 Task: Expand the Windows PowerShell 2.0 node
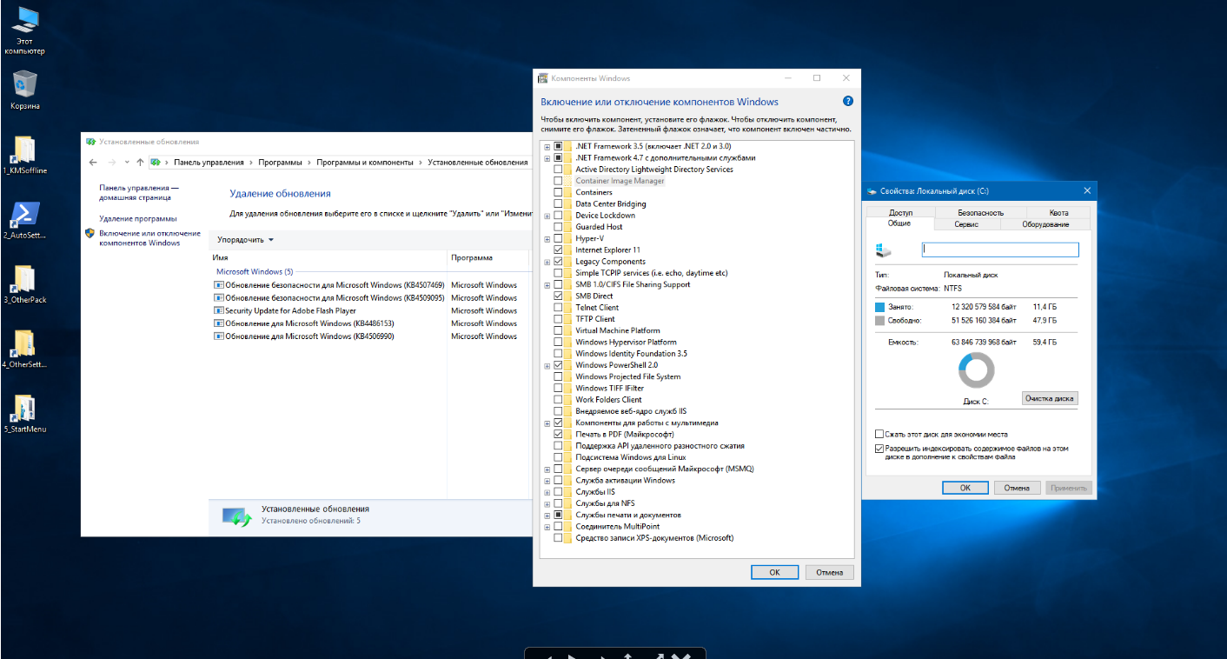point(547,365)
